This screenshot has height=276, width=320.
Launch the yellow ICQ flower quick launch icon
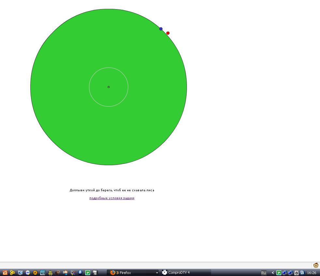12,273
